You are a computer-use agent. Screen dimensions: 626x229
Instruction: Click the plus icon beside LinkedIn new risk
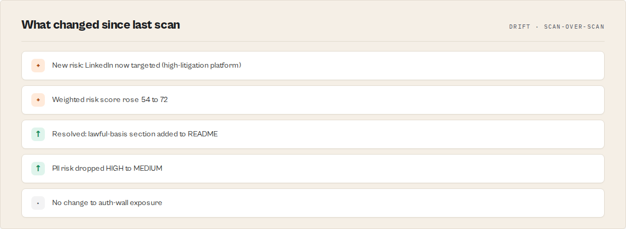(38, 66)
